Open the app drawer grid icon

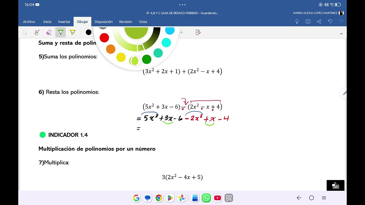(229, 198)
